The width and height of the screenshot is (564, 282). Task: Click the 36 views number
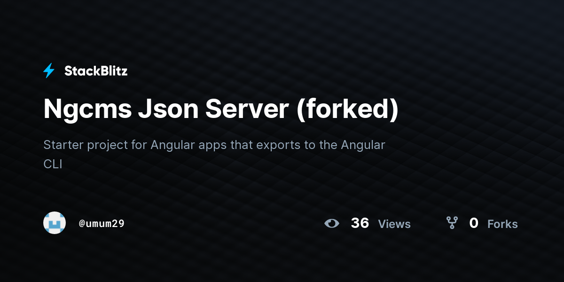tap(360, 223)
